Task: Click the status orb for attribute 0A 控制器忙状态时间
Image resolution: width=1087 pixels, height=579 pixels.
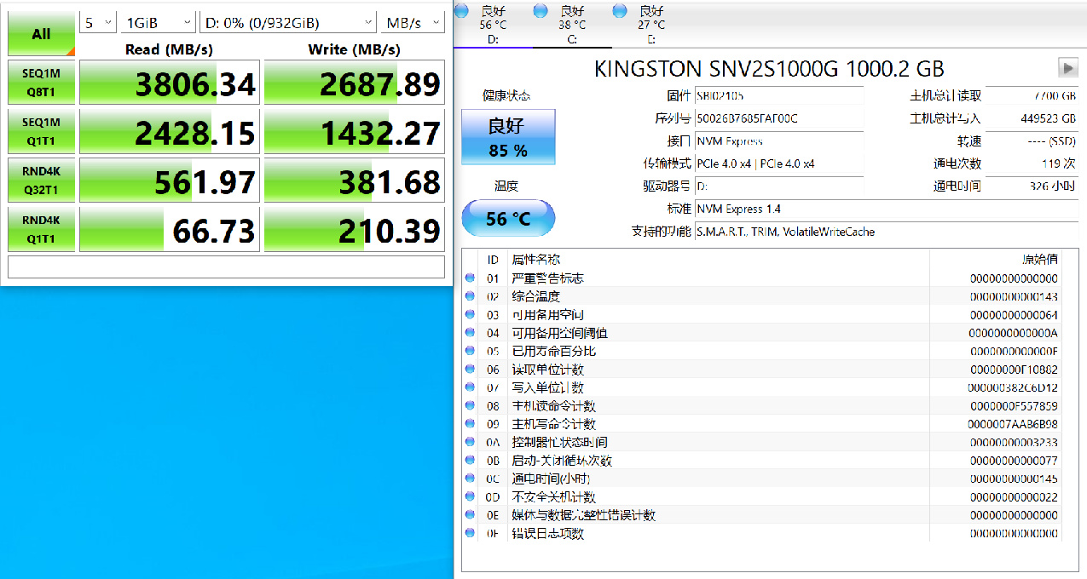Action: [470, 442]
